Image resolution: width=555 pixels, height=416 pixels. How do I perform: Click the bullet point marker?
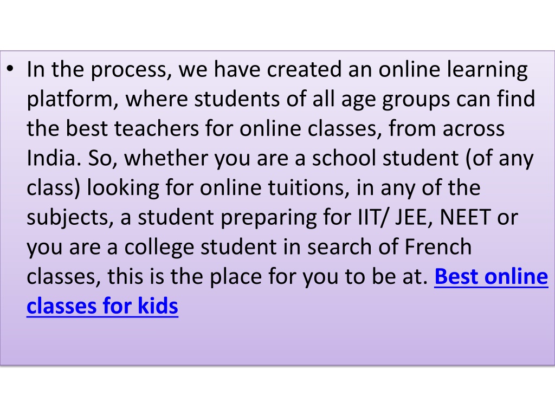tap(10, 68)
